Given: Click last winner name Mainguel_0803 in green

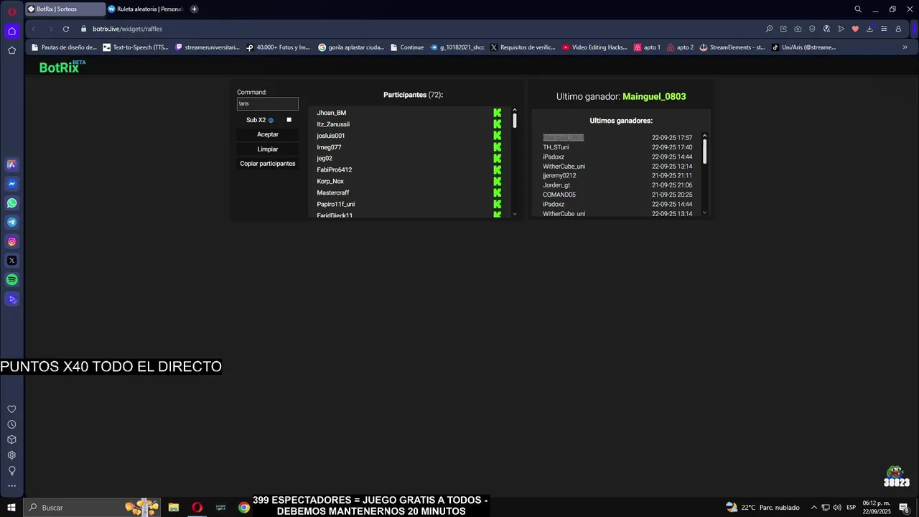Looking at the screenshot, I should pyautogui.click(x=654, y=96).
